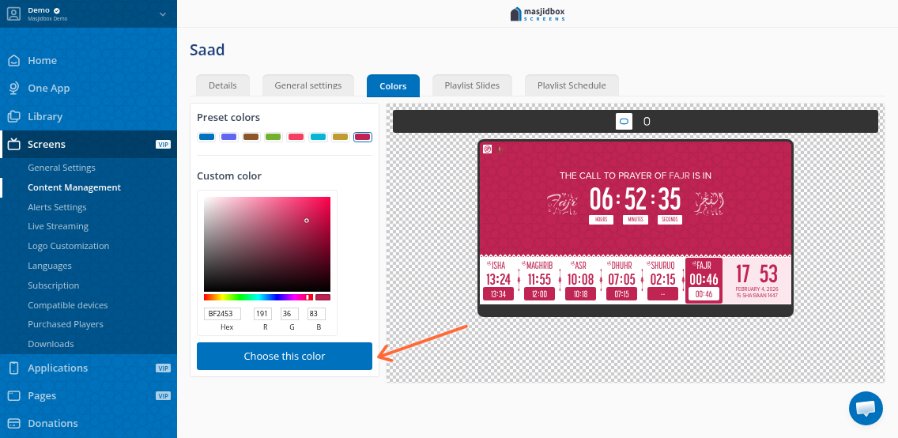Select the cyan preset color

[318, 137]
